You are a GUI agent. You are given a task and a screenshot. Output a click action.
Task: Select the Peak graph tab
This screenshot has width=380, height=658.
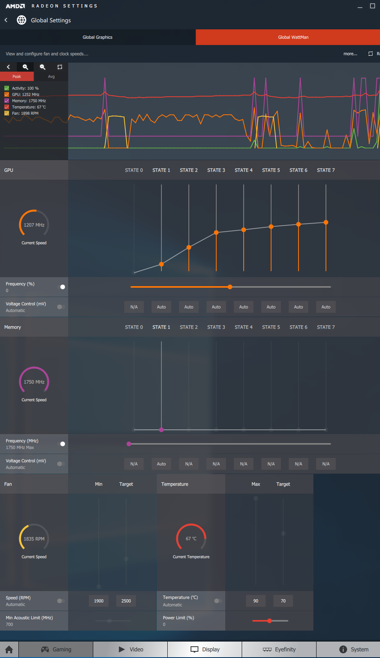point(17,76)
